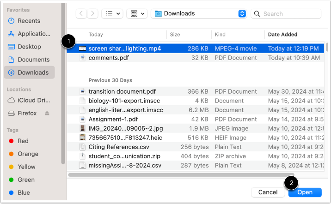Click the biology-101-export.imscc file icon
Screen dimensions: 331x204
click(82, 101)
